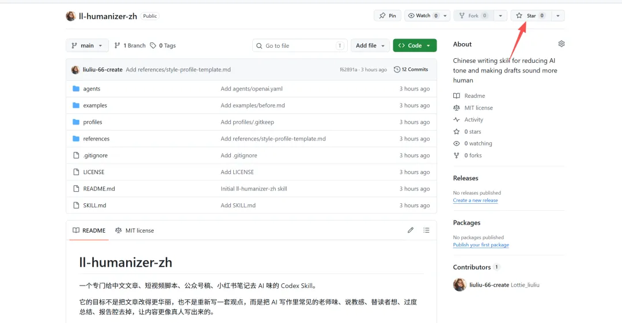Open the Fork options dropdown arrow
Viewport: 622px width, 323px height.
click(x=500, y=16)
